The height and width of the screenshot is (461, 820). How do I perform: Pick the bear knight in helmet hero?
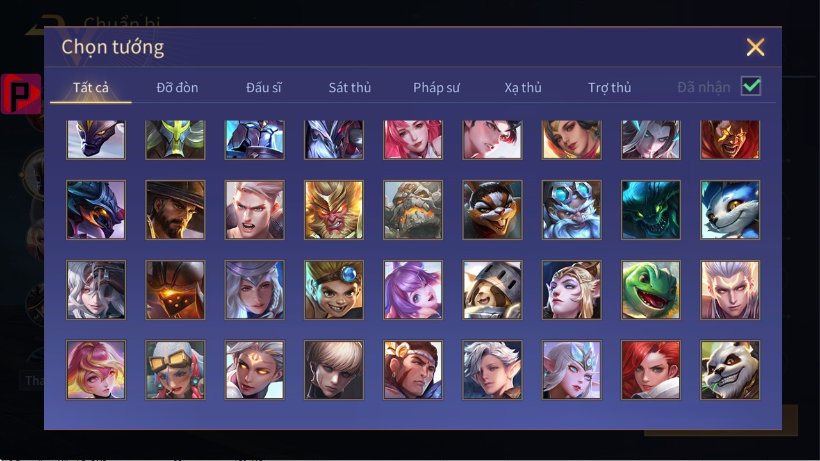pyautogui.click(x=493, y=290)
